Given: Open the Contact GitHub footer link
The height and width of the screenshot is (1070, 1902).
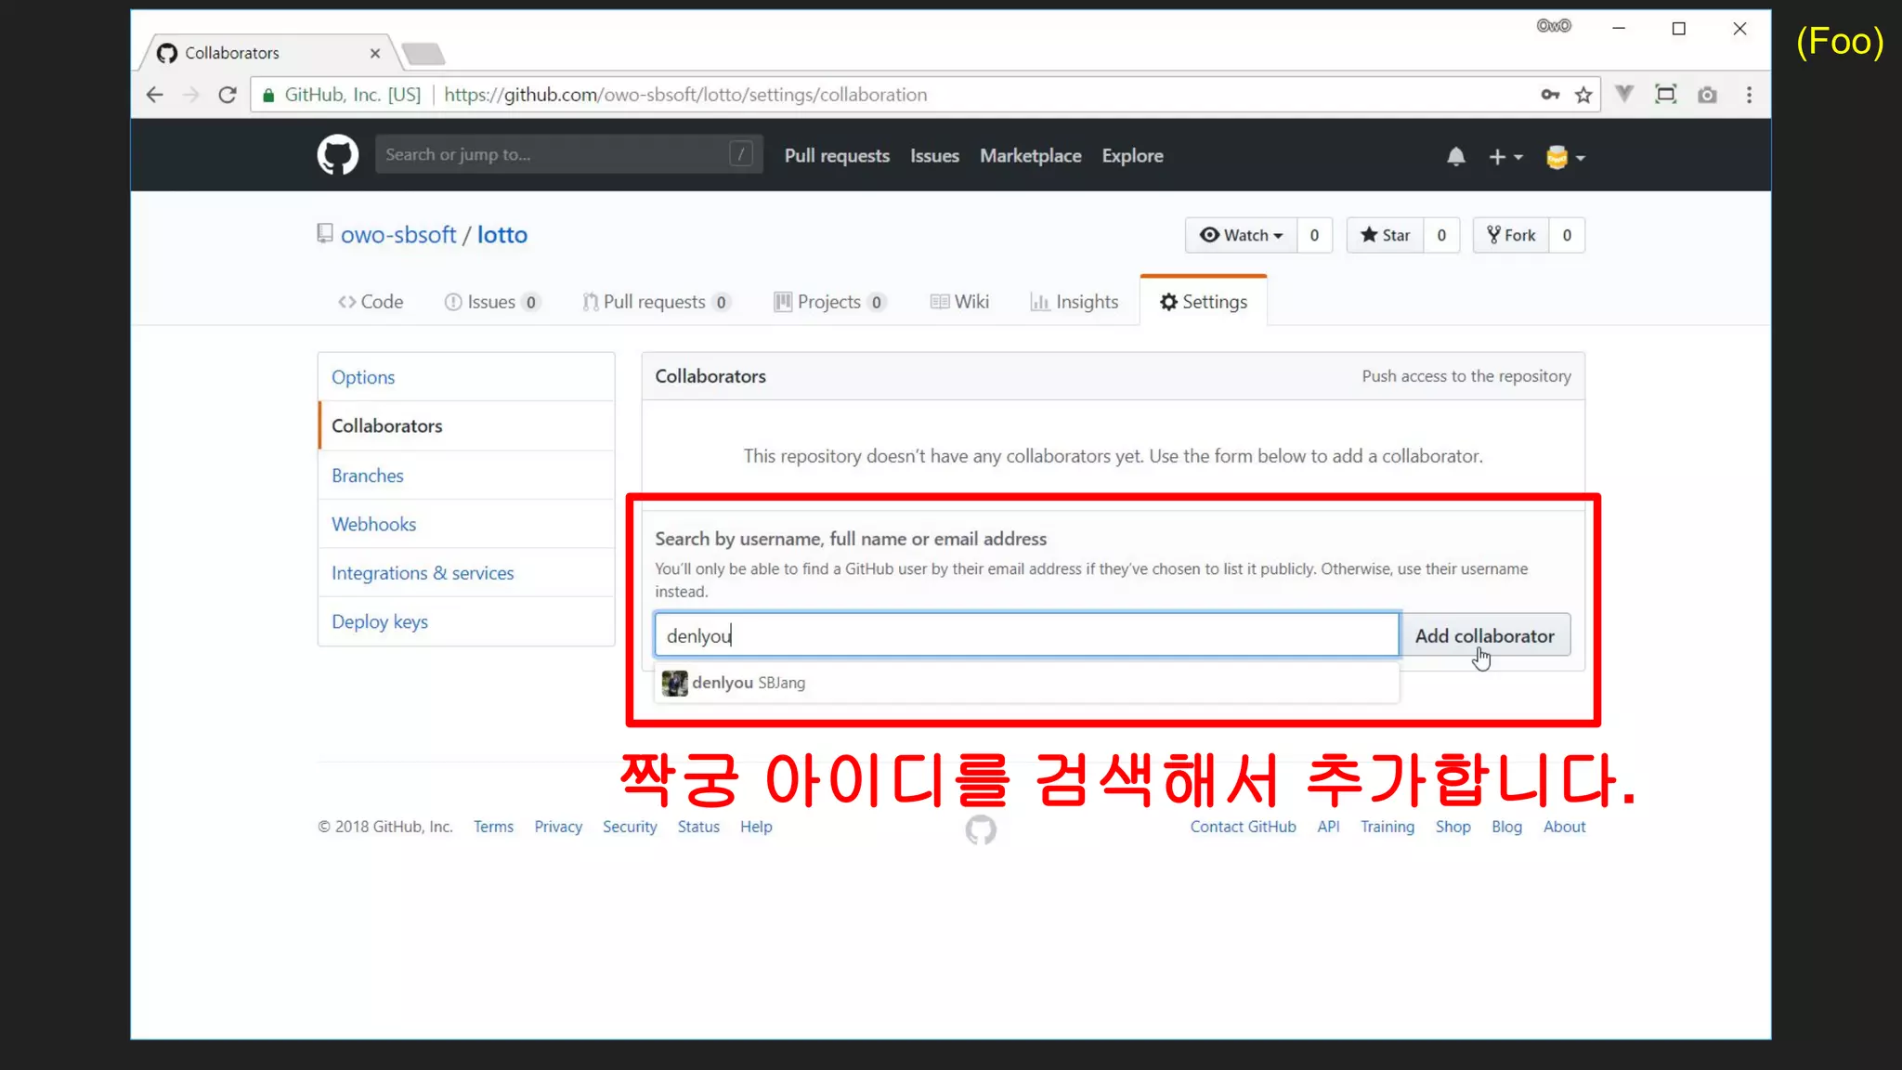Looking at the screenshot, I should 1243,827.
